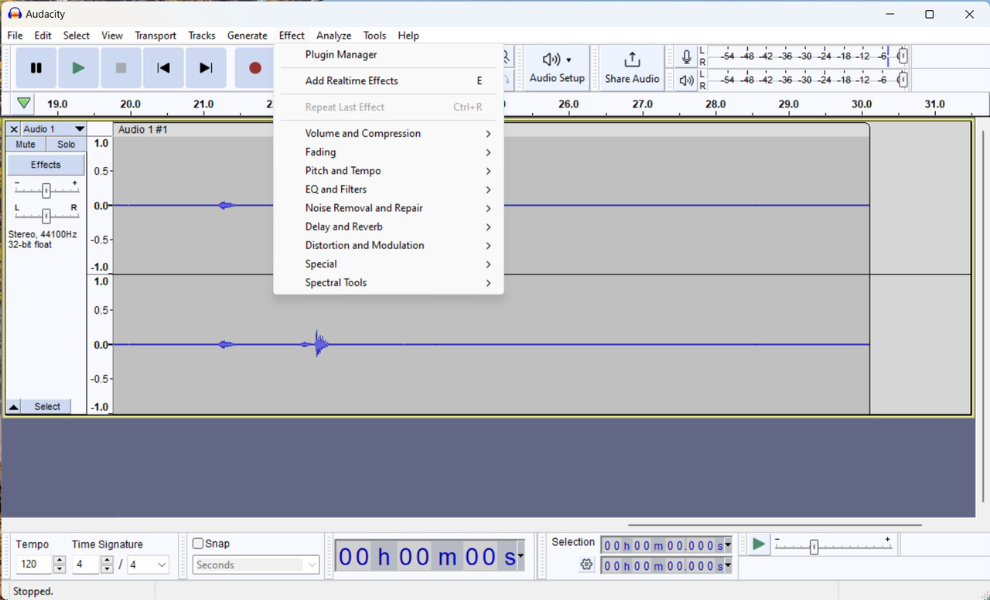Enable the Snap option
Screen dimensions: 990x600
click(x=198, y=544)
